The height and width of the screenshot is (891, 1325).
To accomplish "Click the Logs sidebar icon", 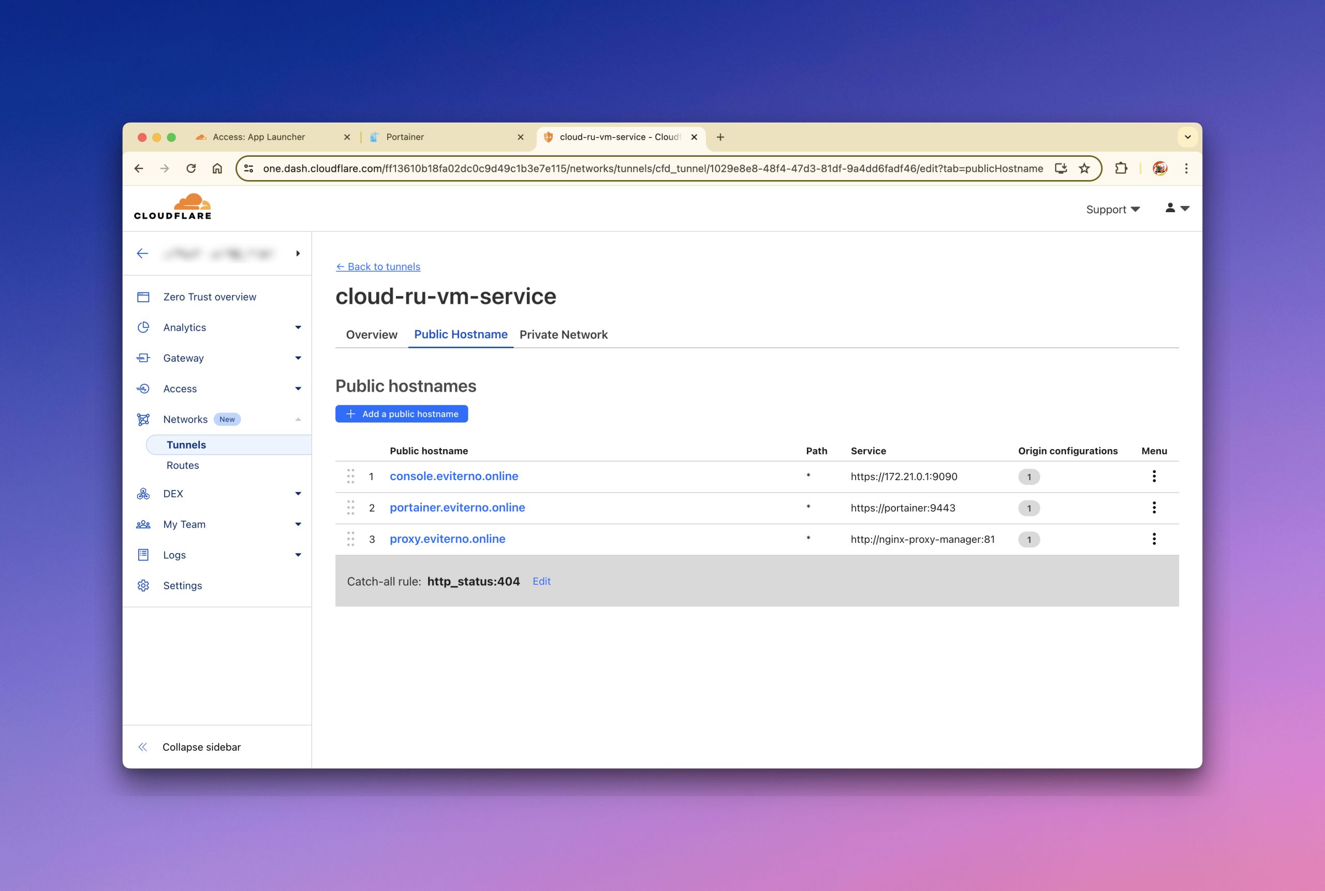I will tap(143, 555).
